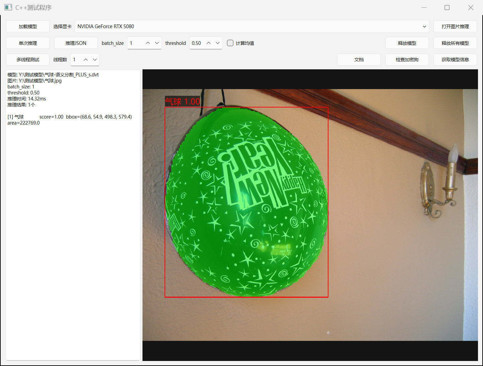The width and height of the screenshot is (483, 366).
Task: Maximize the C++测试程序 window
Action: [447, 7]
